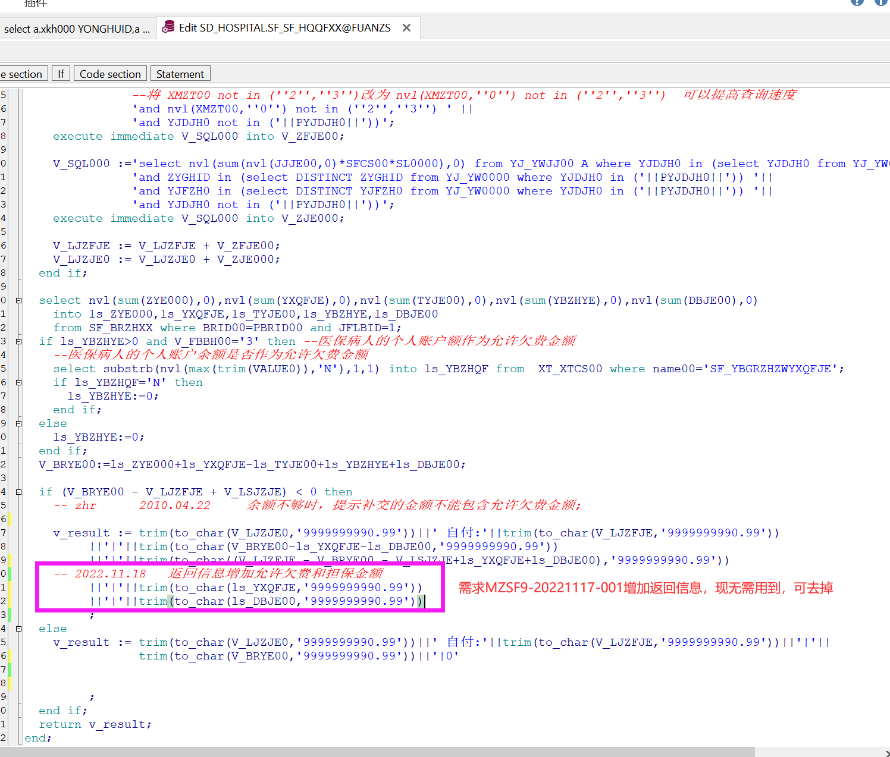This screenshot has width=890, height=757.
Task: Collapse the 'if ls_YBZHYE>0' block fold
Action: coord(18,341)
